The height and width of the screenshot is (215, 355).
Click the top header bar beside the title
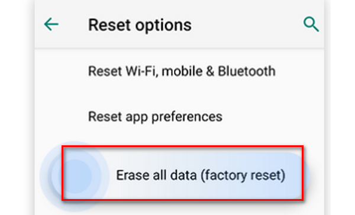click(247, 24)
